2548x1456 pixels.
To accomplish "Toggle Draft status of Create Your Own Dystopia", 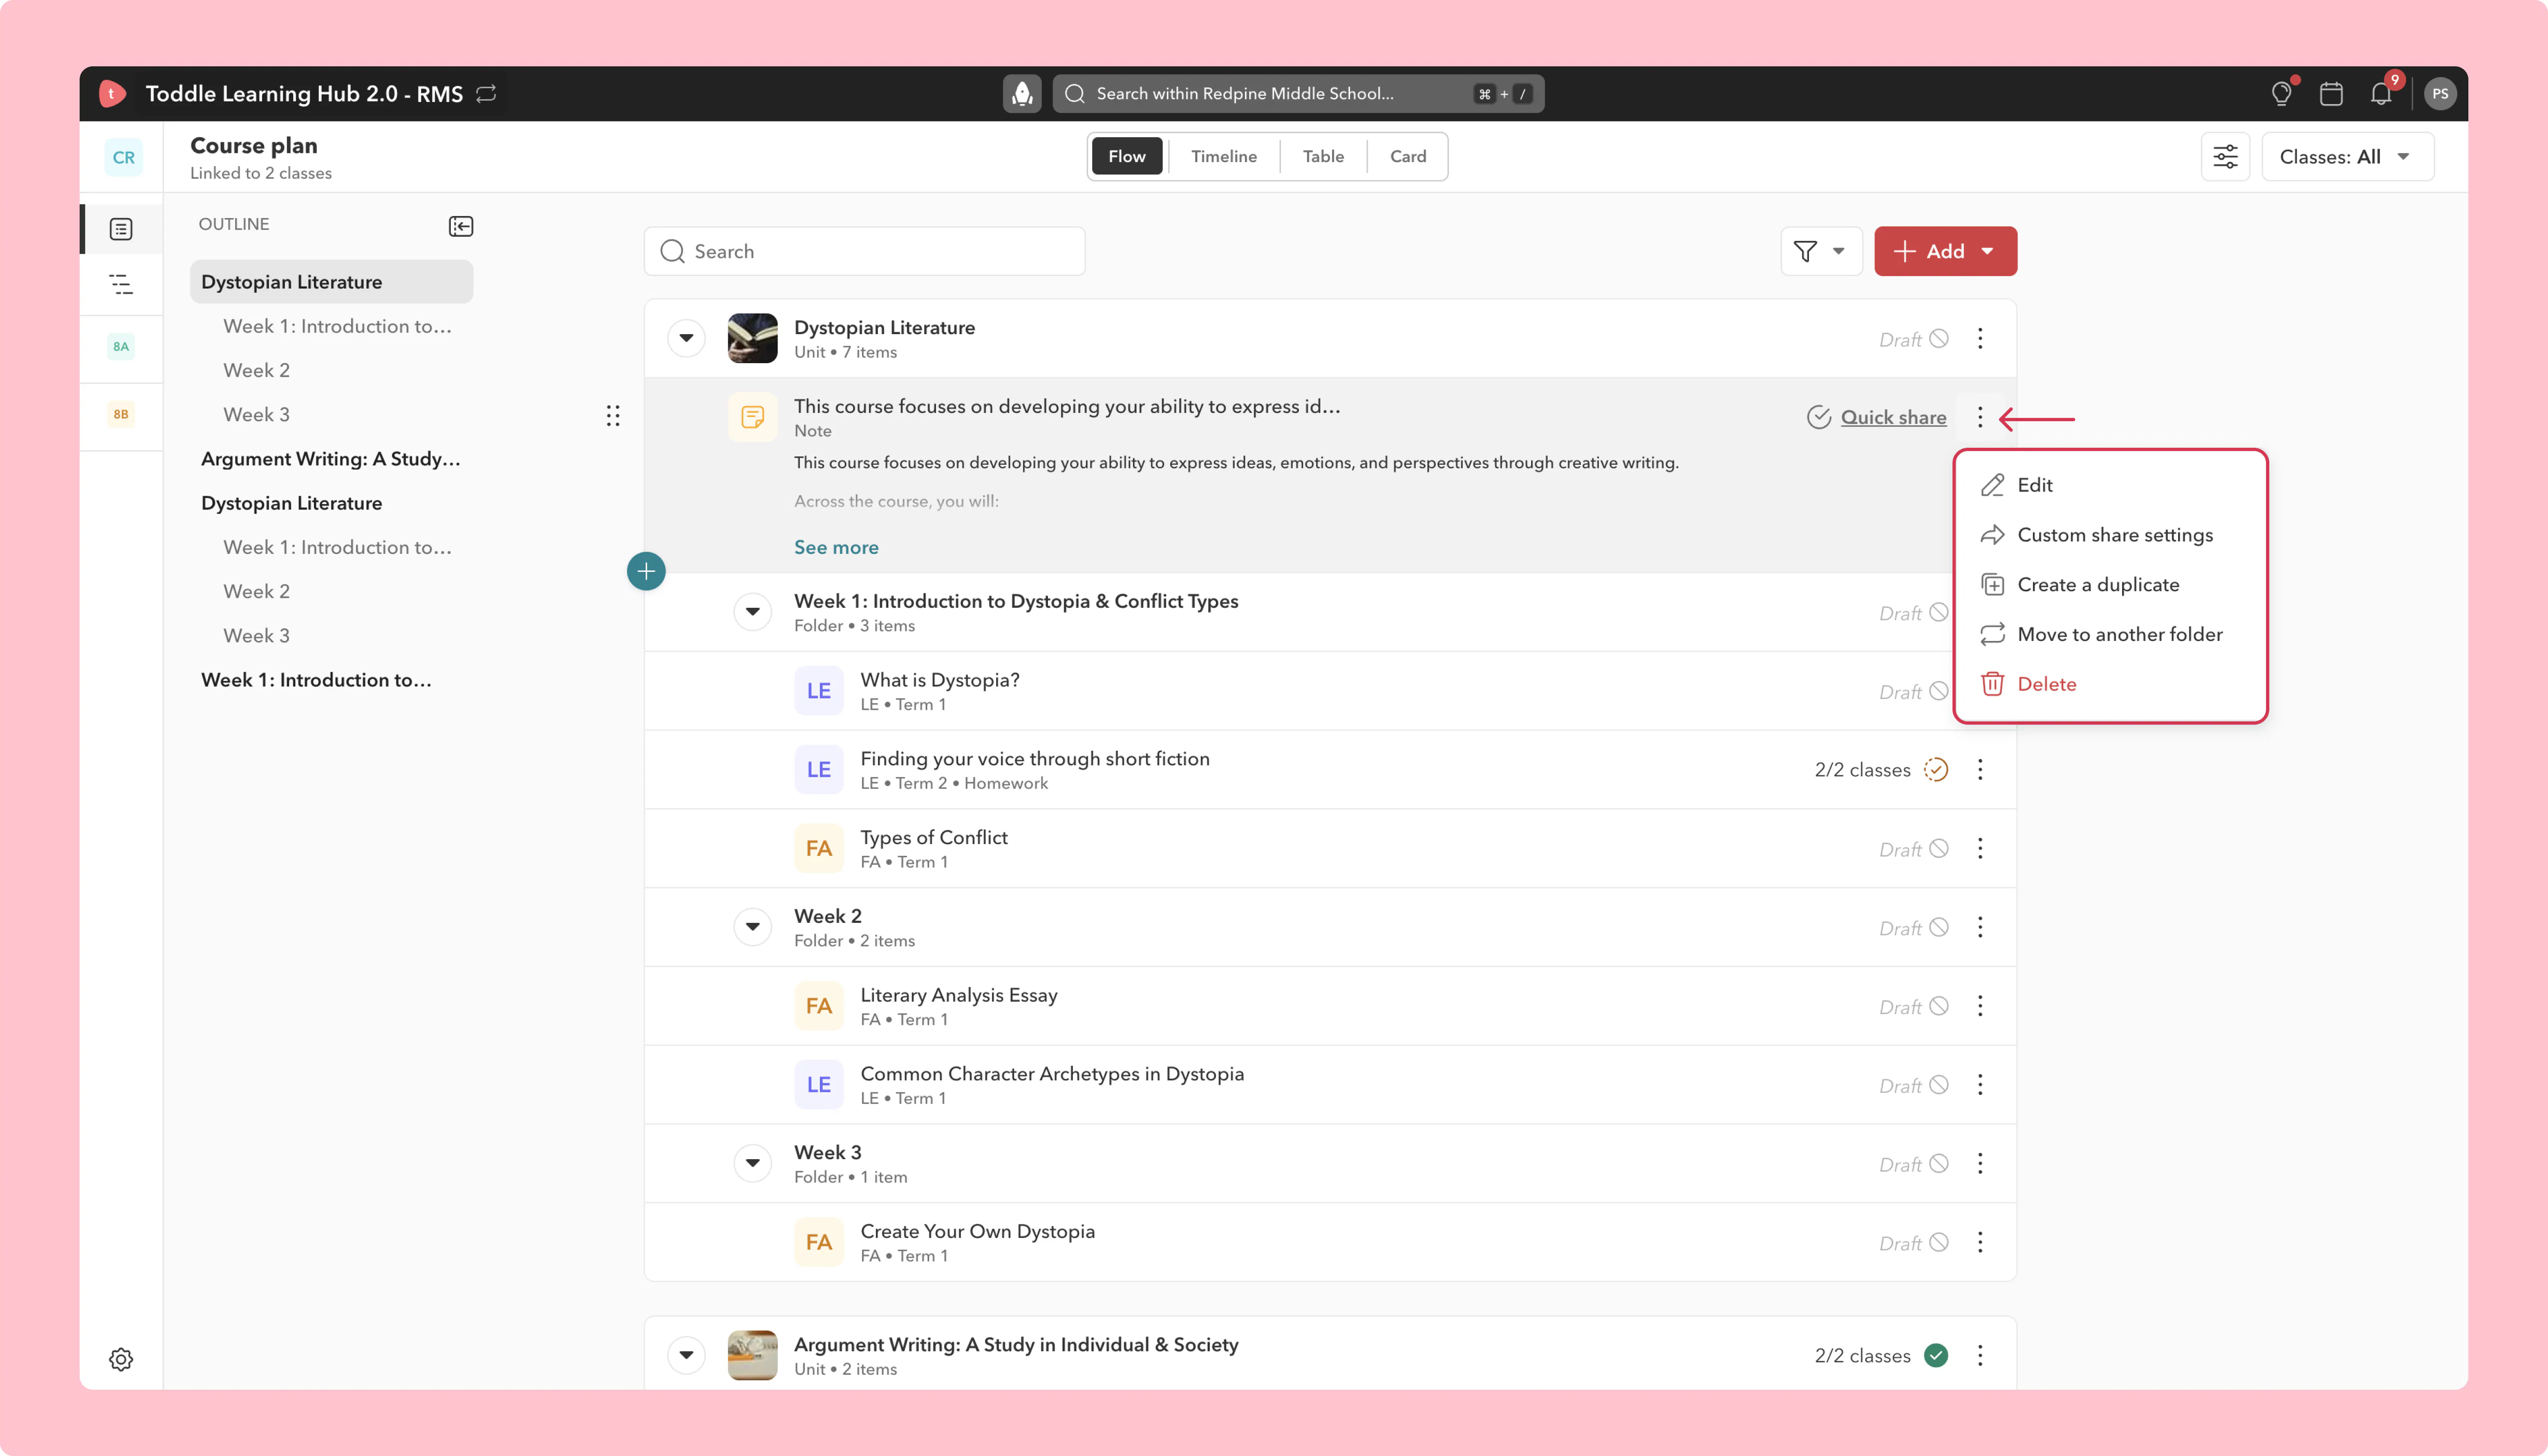I will [x=1914, y=1243].
